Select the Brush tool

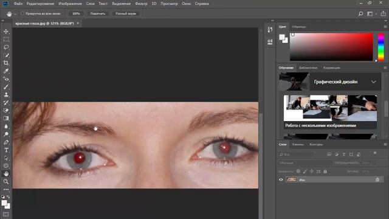click(6, 87)
